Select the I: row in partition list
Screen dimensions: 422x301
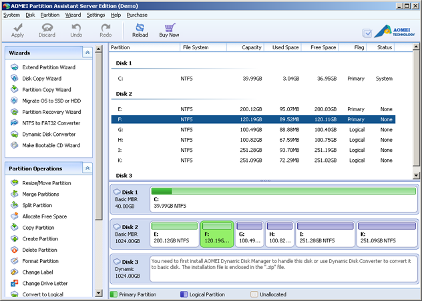253,150
